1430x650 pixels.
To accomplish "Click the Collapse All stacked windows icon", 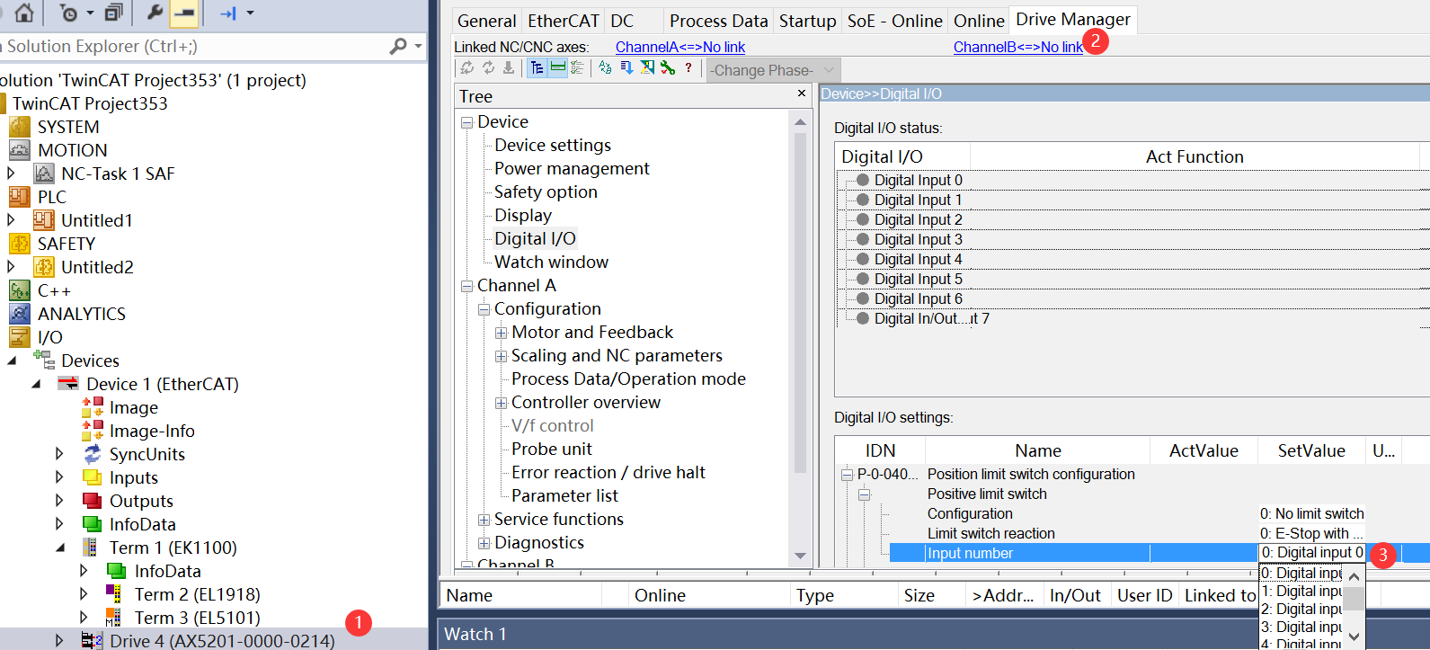I will click(x=113, y=13).
